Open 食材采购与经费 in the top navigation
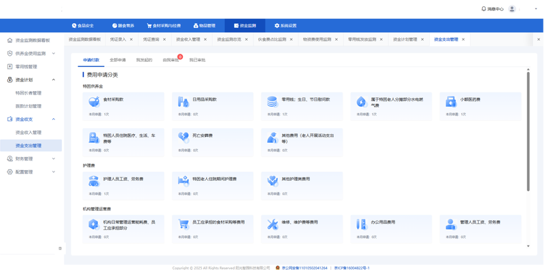Screen dimensions: 544x270 tap(164, 26)
